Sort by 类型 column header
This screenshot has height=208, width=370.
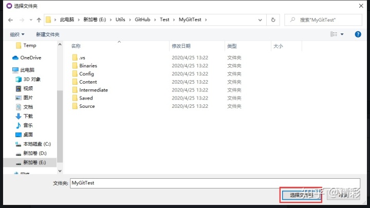[232, 46]
